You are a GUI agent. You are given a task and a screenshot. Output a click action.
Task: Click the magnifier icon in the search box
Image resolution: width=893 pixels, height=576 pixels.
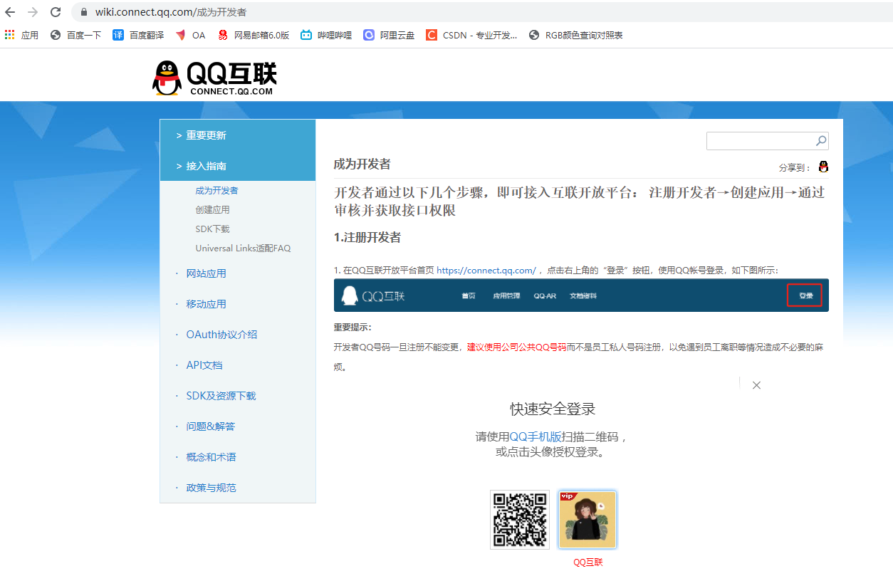820,140
